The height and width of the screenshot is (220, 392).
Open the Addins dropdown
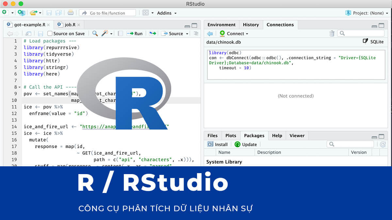click(x=166, y=13)
